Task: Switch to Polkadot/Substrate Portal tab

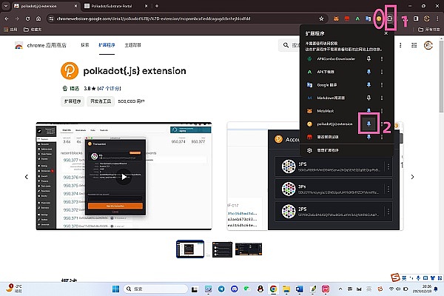Action: (x=116, y=6)
